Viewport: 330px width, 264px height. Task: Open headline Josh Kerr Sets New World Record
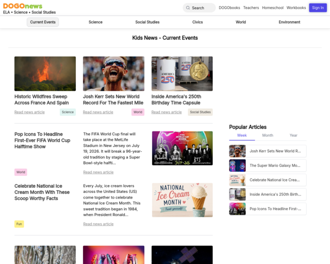tap(113, 100)
